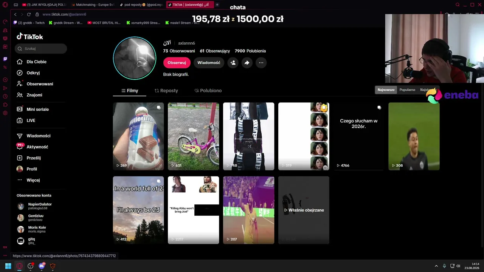
Task: Open the 'Właśnie obejrzane' video thumbnail
Action: coord(304,210)
